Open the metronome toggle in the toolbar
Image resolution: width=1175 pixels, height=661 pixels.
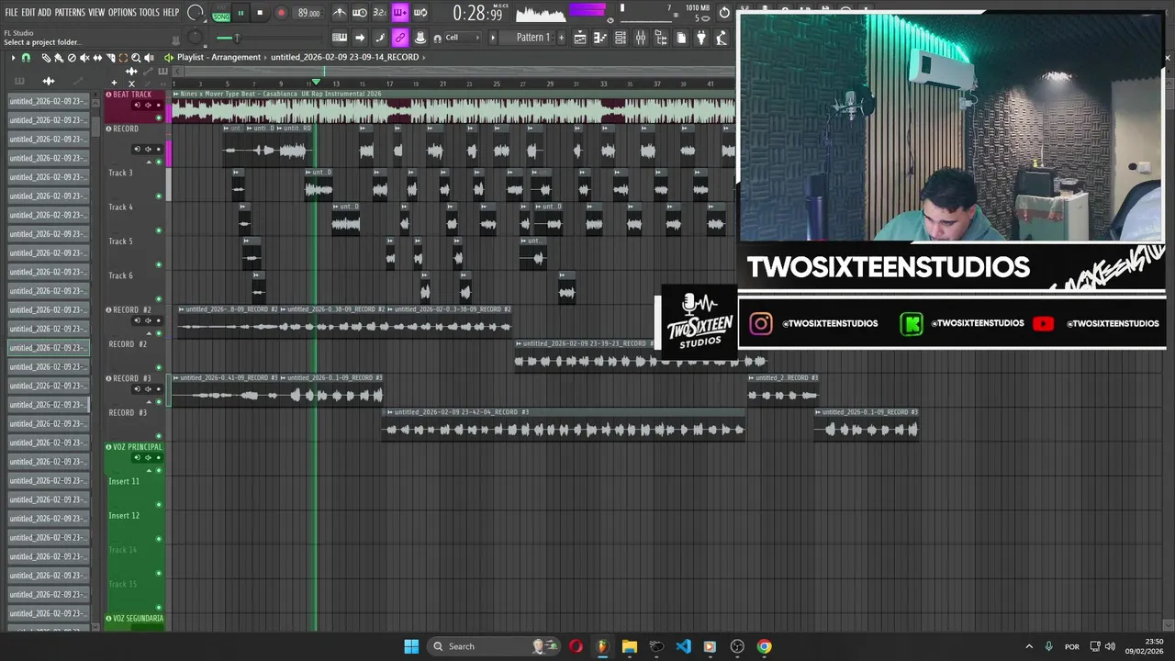point(340,13)
